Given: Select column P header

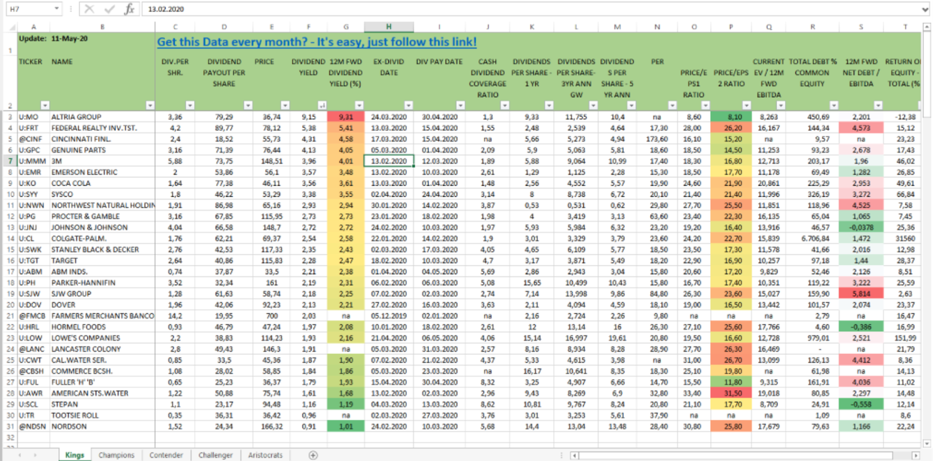Looking at the screenshot, I should tap(731, 27).
